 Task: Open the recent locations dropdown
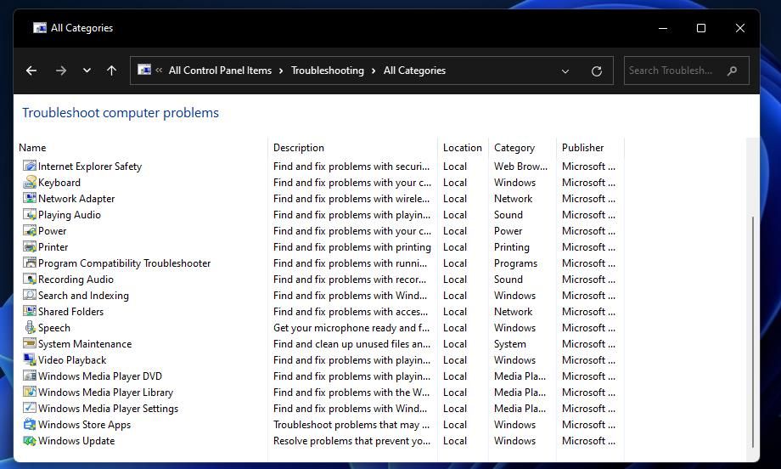tap(87, 71)
